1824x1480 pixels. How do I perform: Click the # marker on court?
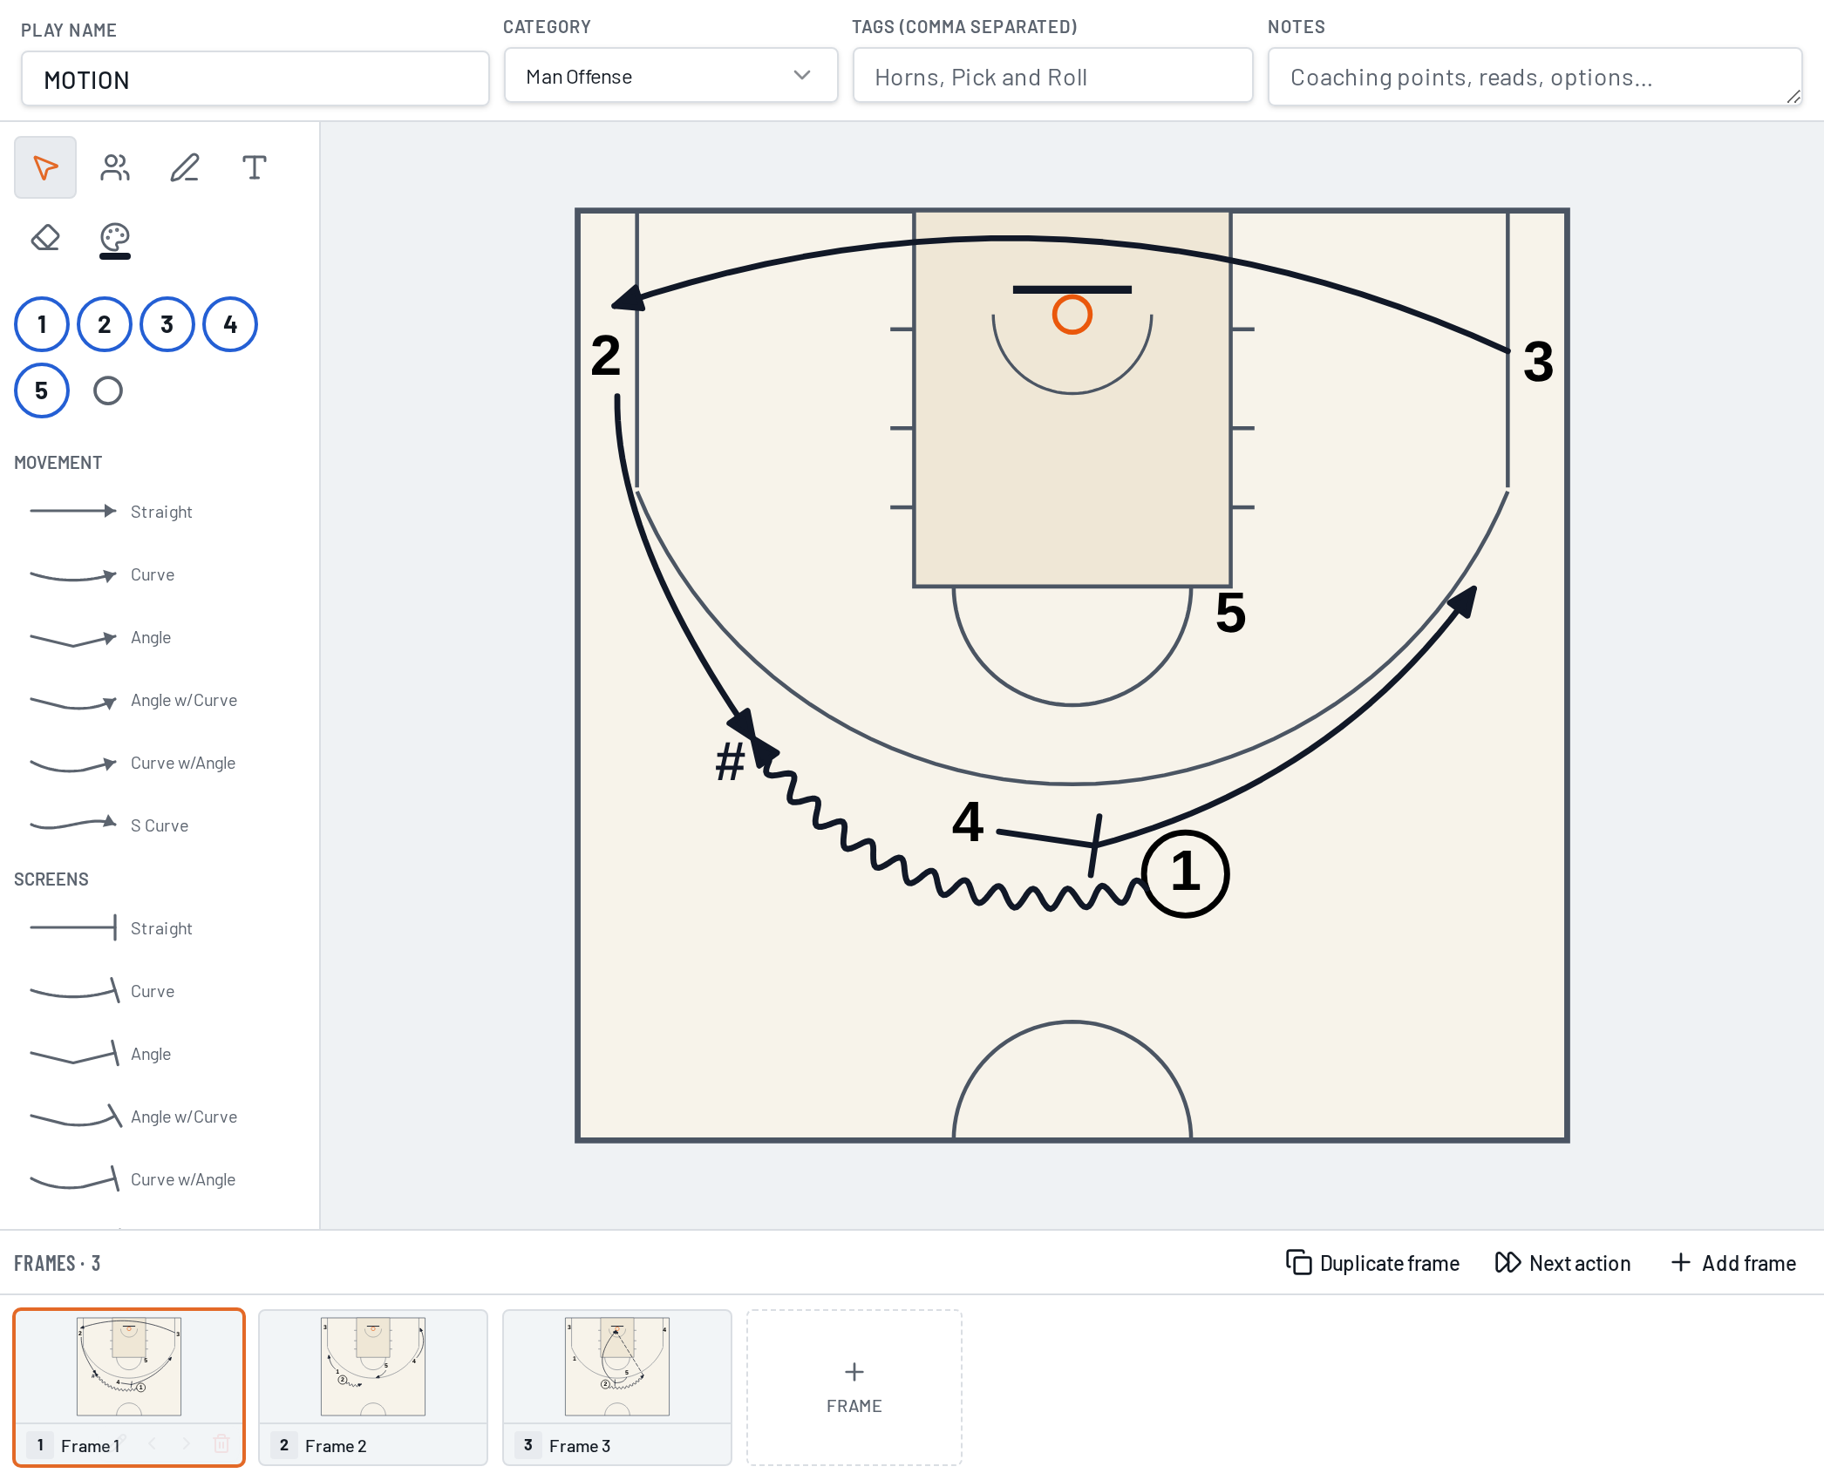(x=731, y=761)
